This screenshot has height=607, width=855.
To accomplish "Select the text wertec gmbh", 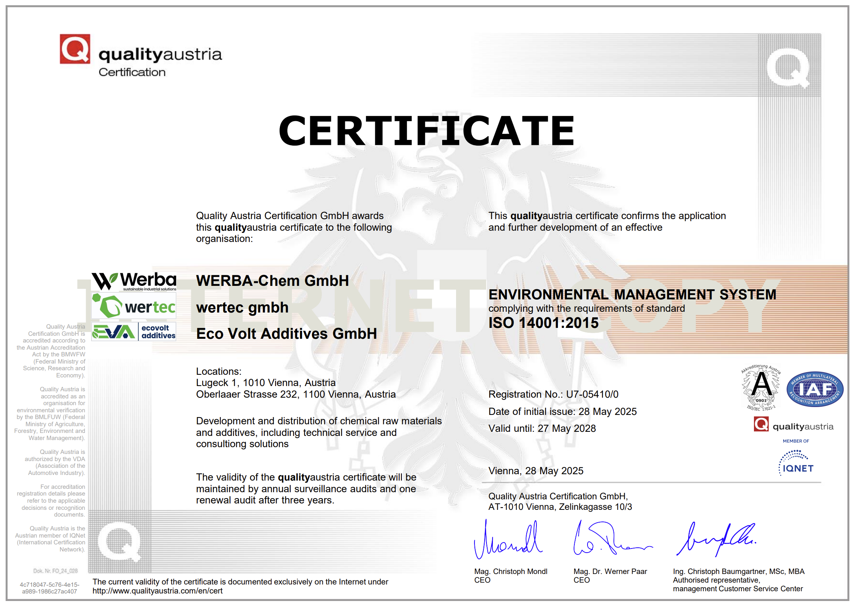I will coord(242,308).
